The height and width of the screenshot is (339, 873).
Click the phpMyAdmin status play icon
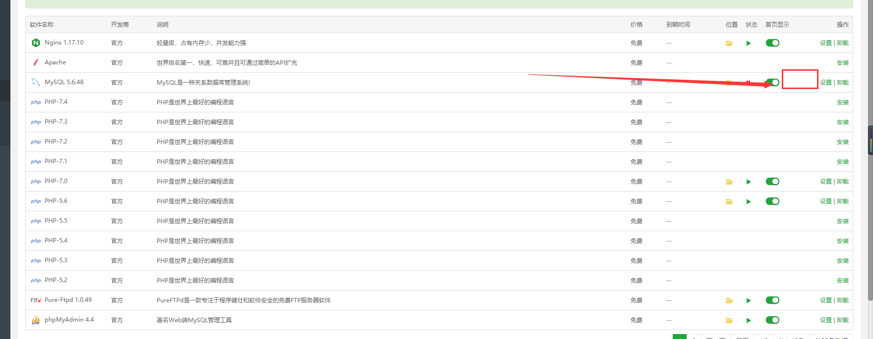[749, 320]
